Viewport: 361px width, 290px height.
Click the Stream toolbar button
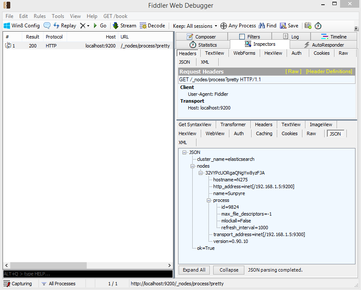pos(124,26)
